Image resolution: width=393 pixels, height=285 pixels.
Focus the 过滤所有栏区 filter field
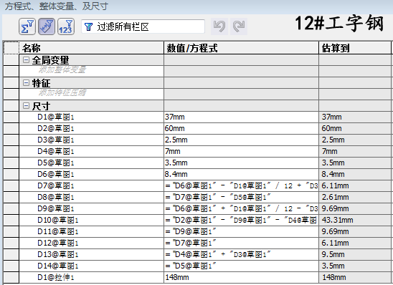[143, 26]
